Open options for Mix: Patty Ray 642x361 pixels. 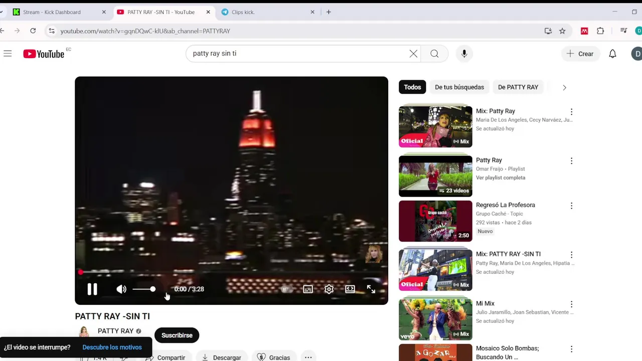(x=571, y=112)
